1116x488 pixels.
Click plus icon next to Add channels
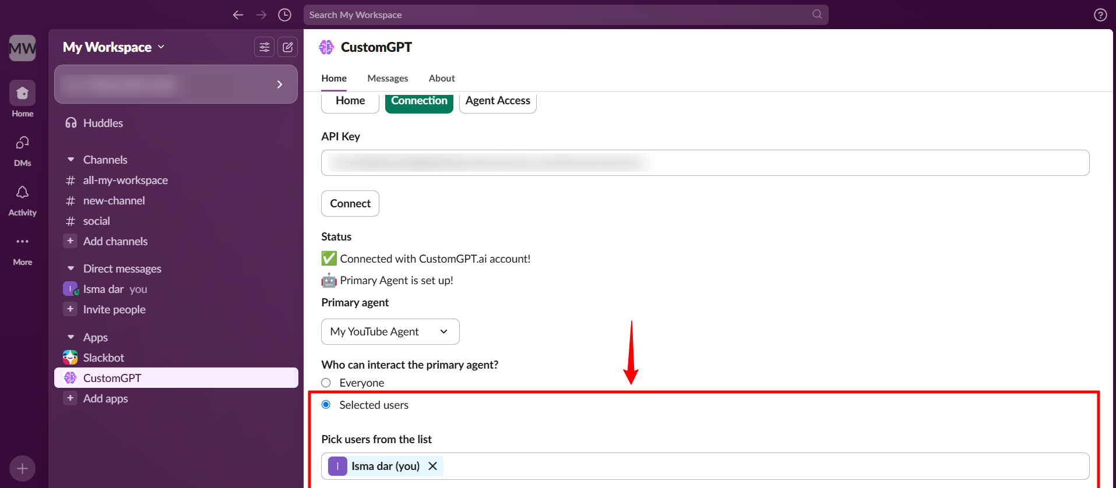pyautogui.click(x=70, y=241)
